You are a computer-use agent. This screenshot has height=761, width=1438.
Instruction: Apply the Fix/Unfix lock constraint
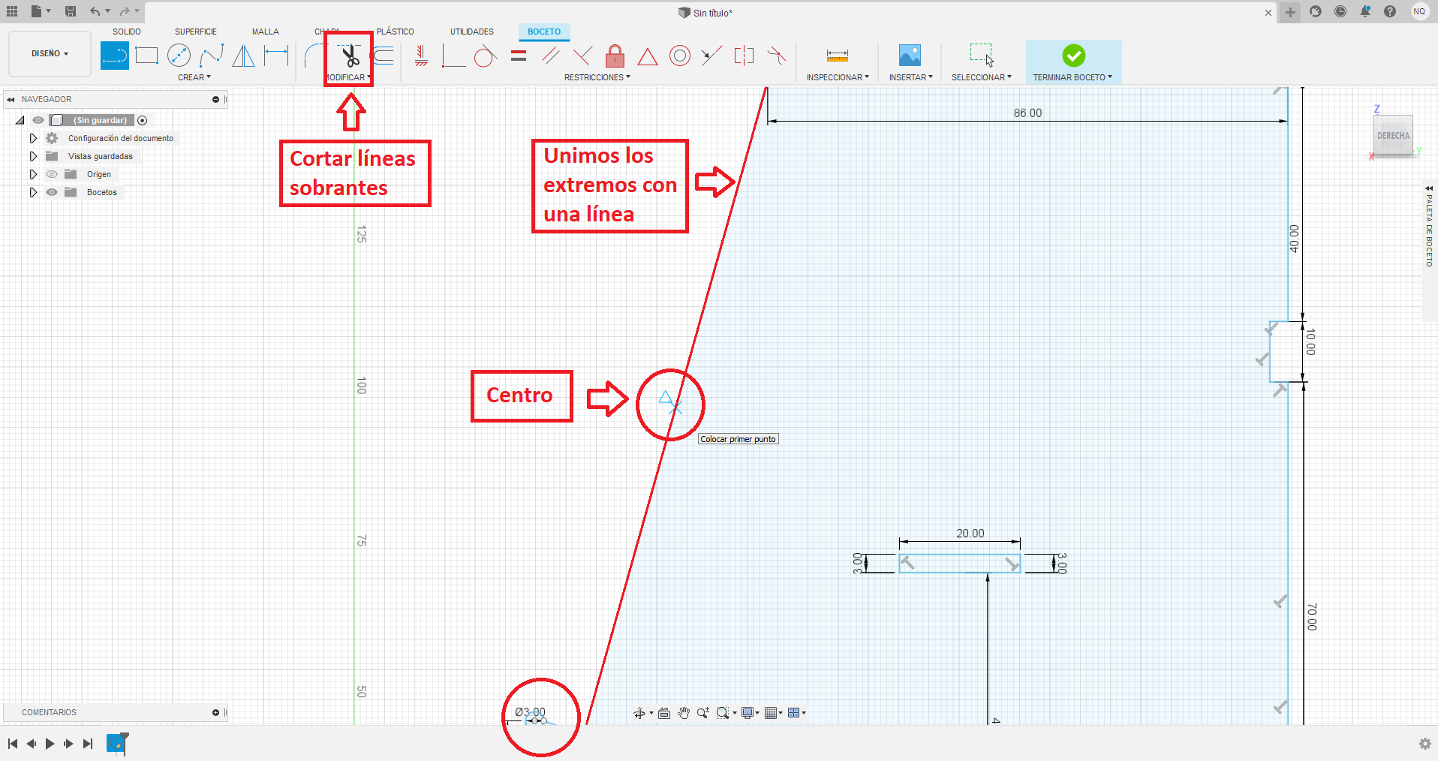(x=615, y=56)
